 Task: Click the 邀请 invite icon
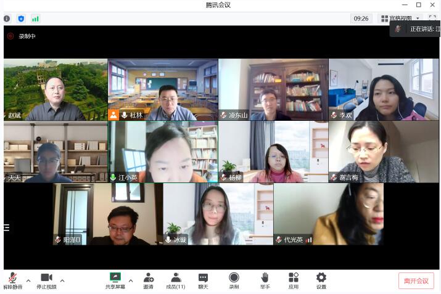click(148, 278)
